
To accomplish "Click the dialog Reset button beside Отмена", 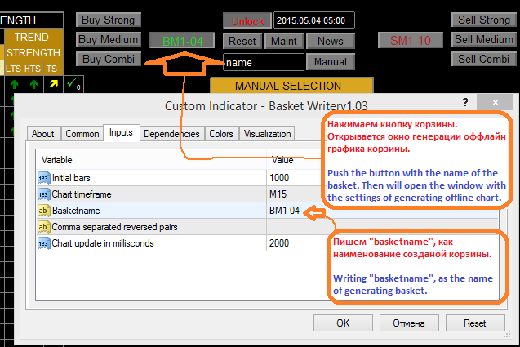I will coord(475,323).
